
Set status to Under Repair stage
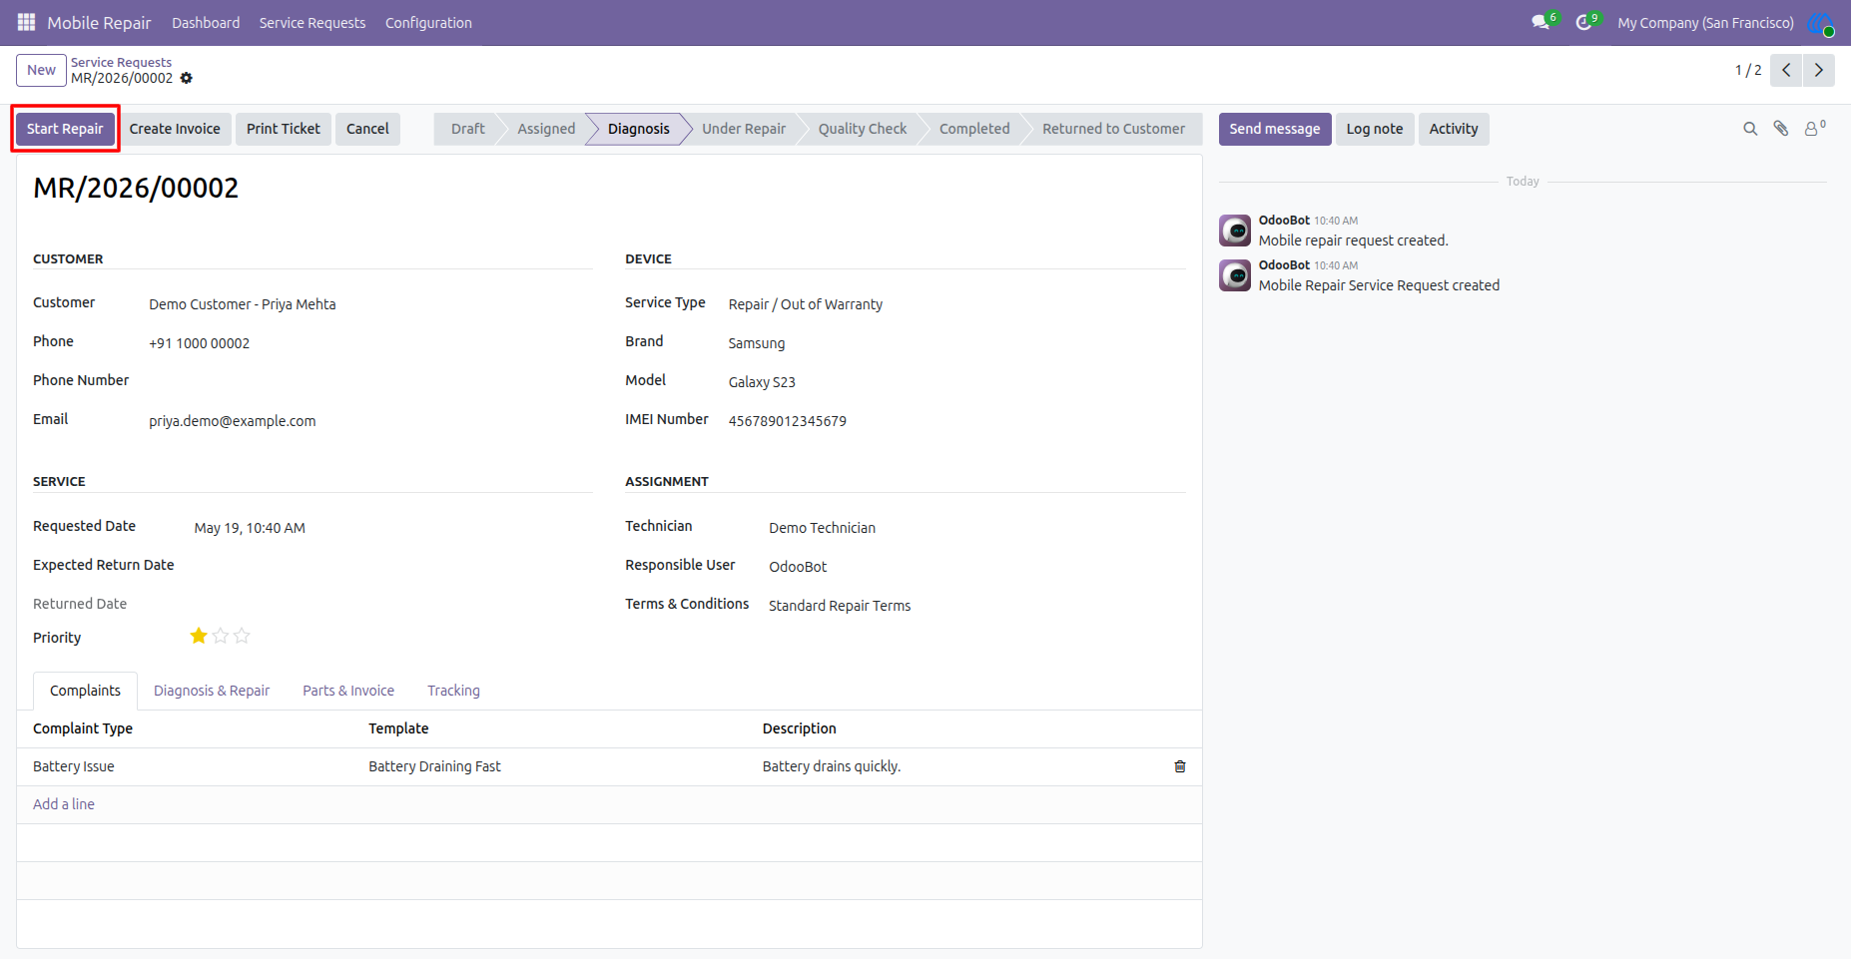click(x=744, y=129)
